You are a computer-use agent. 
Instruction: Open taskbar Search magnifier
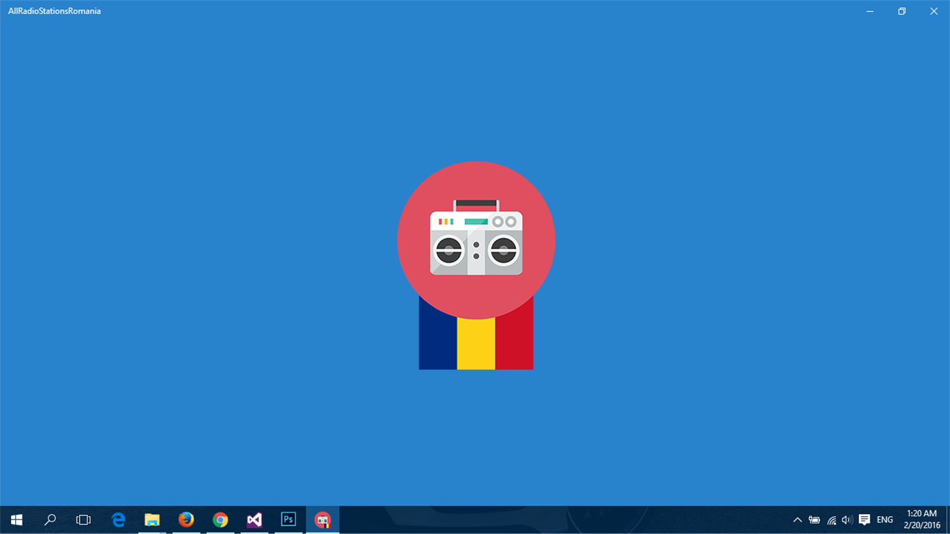click(50, 520)
